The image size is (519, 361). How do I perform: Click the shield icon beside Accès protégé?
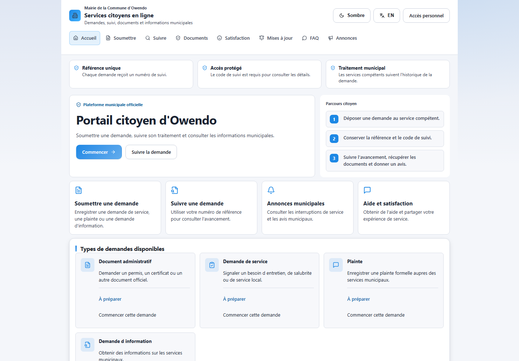click(x=205, y=68)
